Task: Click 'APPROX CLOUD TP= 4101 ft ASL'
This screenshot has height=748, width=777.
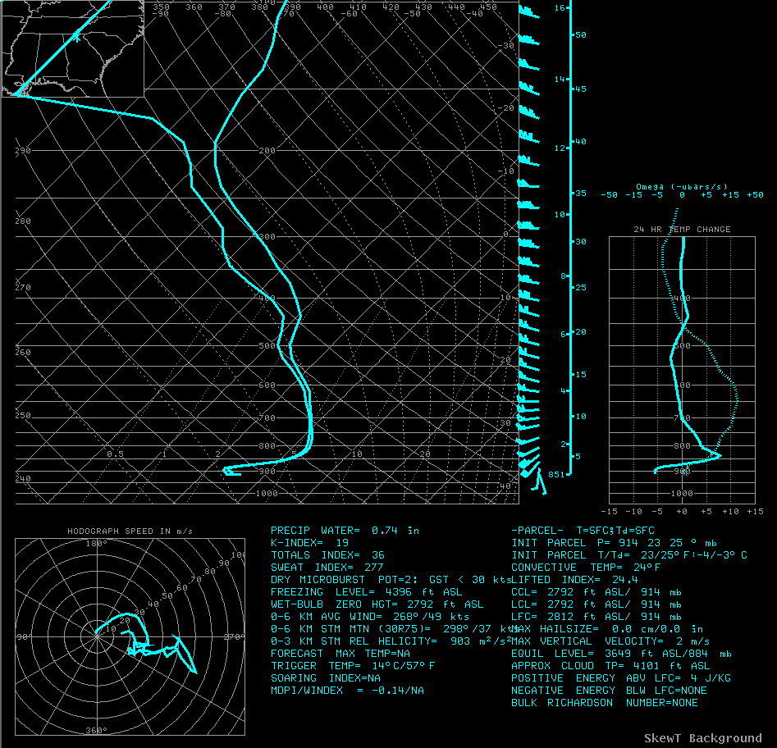Action: [610, 666]
